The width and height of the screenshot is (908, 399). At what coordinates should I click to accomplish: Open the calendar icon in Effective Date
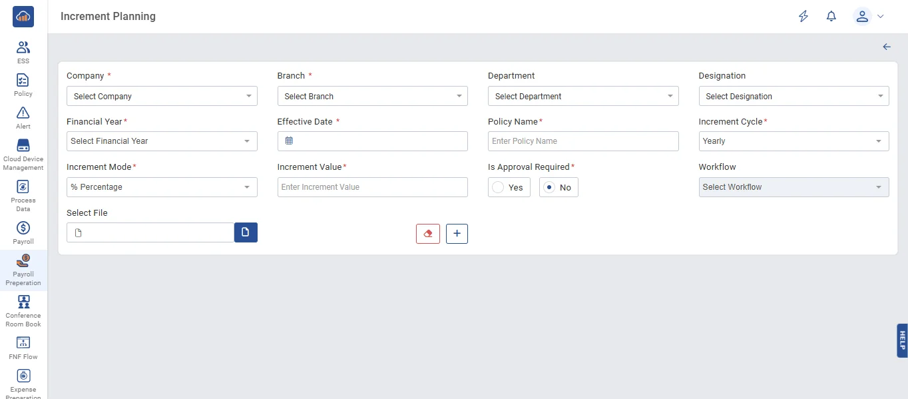[x=289, y=141]
